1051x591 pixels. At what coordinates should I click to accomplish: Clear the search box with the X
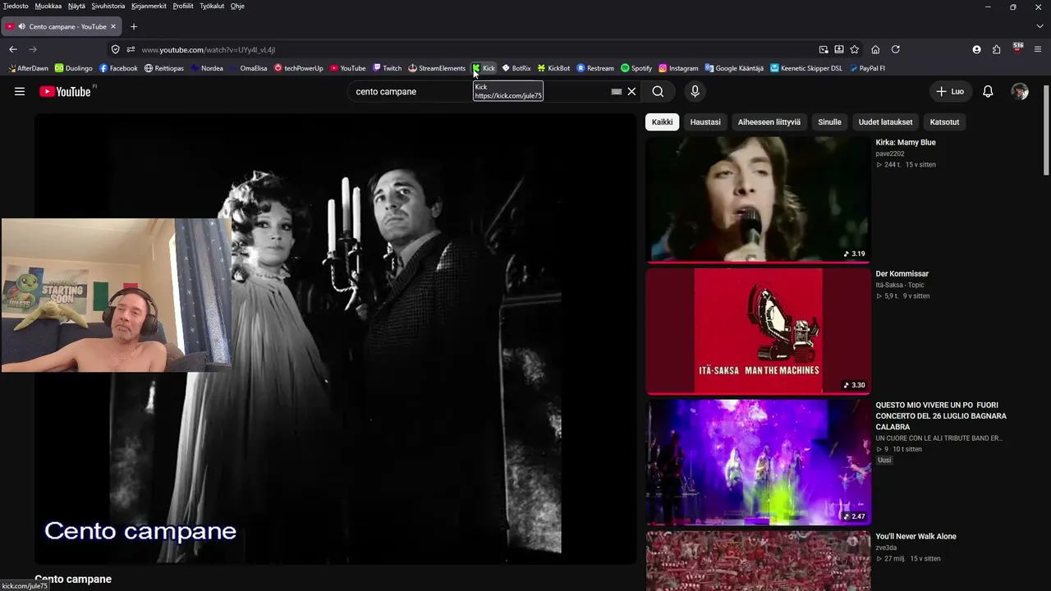(631, 91)
